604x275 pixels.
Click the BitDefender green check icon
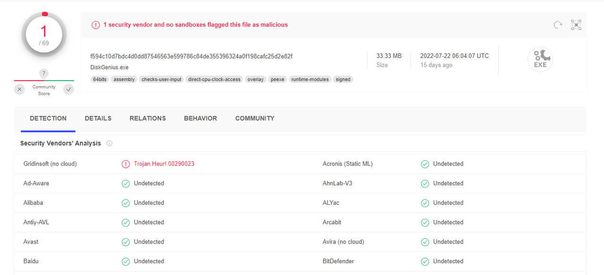425,261
